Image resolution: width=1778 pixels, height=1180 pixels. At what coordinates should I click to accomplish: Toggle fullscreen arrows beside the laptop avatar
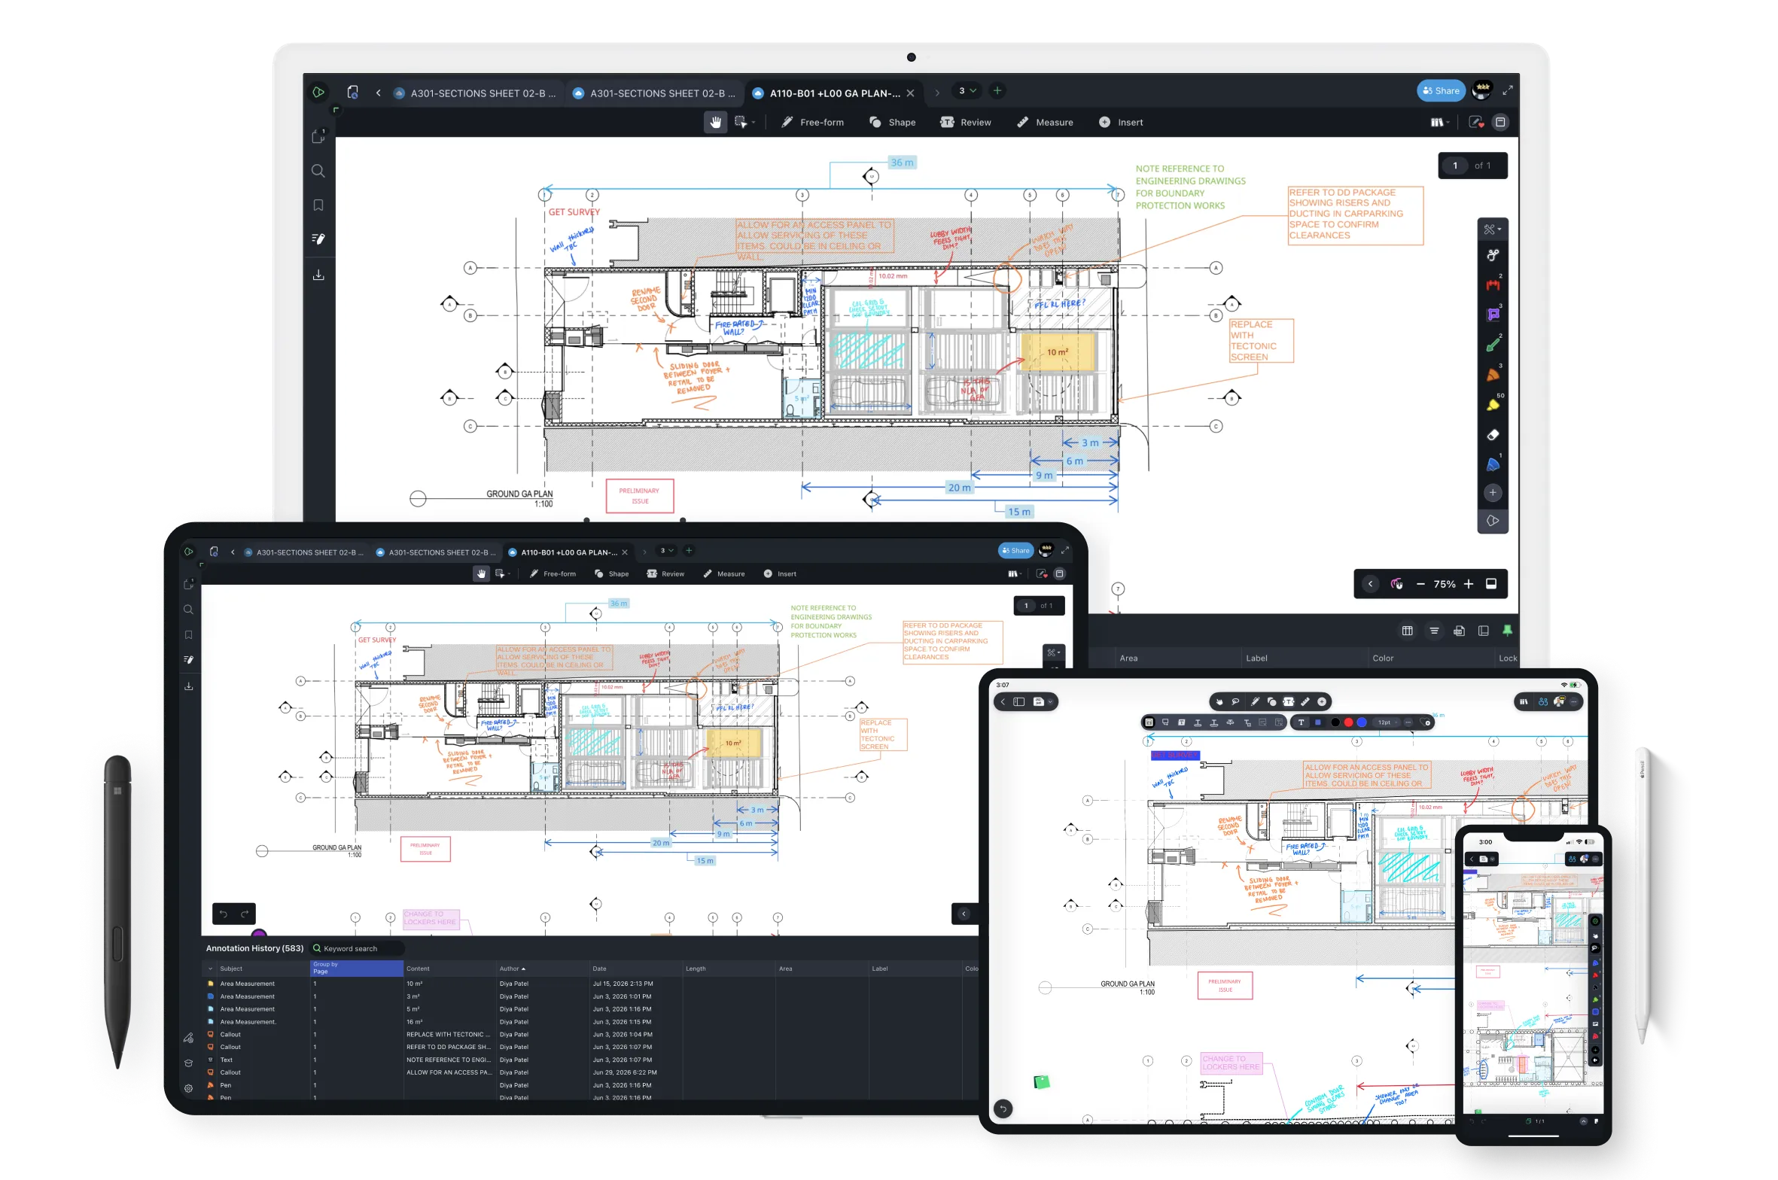(x=1507, y=91)
